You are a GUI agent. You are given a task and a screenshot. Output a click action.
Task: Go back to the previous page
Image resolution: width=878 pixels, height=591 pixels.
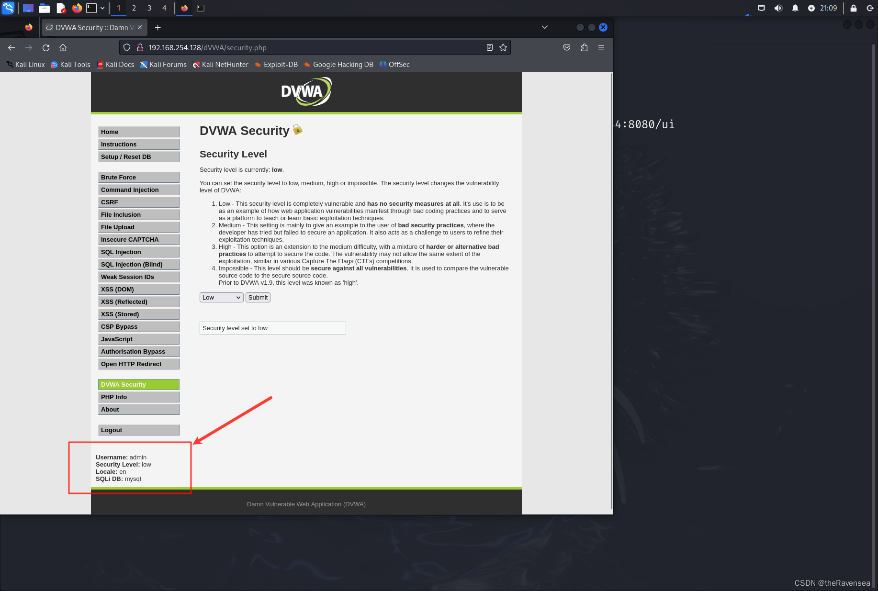[11, 47]
